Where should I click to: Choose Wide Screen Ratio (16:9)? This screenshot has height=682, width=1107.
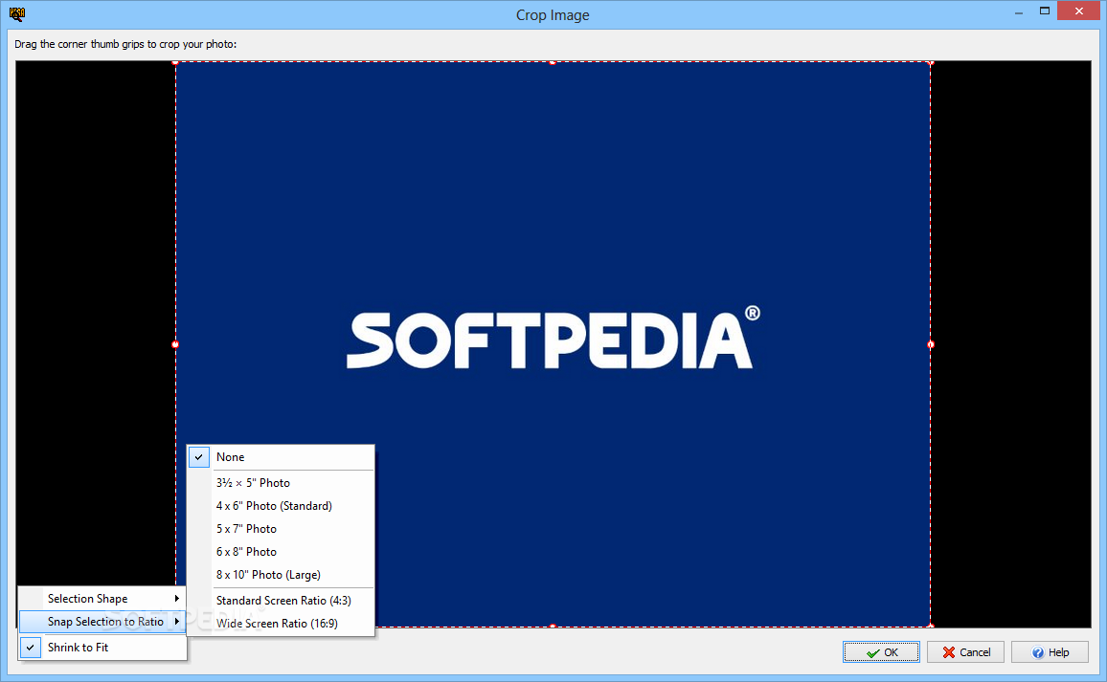(281, 624)
